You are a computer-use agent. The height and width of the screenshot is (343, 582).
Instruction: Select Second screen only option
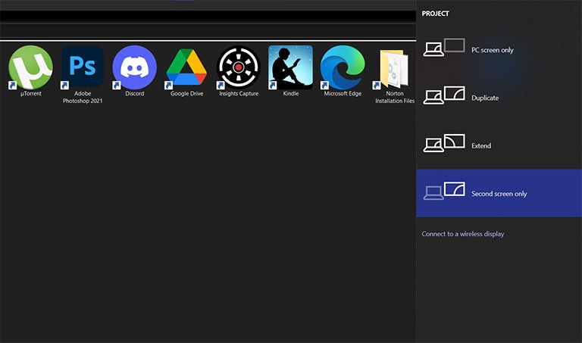499,193
